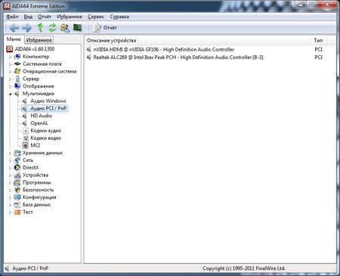Image resolution: width=340 pixels, height=276 pixels.
Task: Click the Кодеки аудио icon
Action: pyautogui.click(x=25, y=131)
